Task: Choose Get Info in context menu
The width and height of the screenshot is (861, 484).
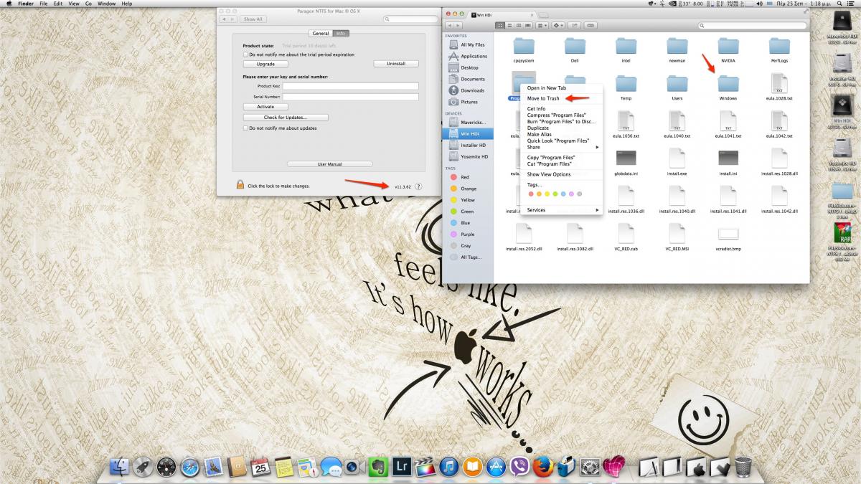Action: [x=536, y=109]
